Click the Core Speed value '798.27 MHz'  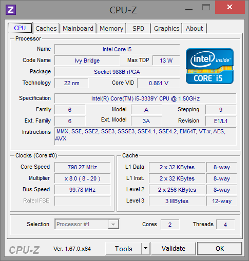click(x=83, y=167)
